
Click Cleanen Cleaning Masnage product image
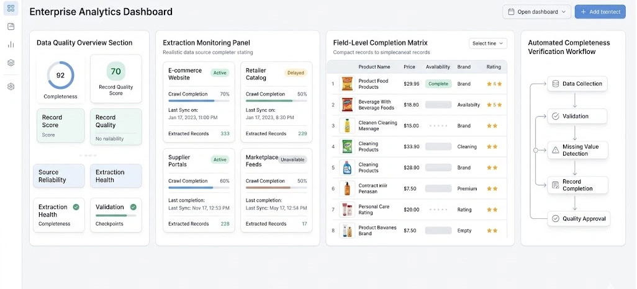[347, 125]
